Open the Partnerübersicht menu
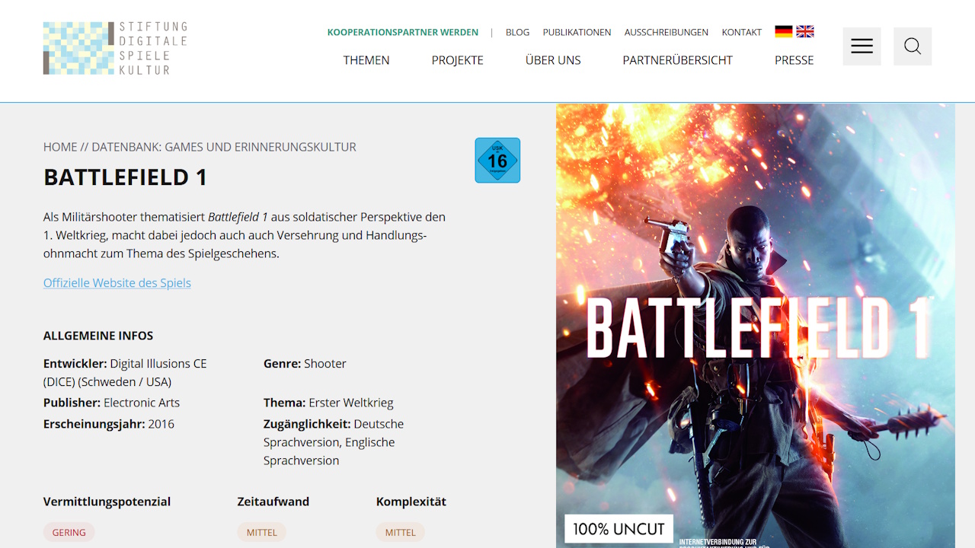This screenshot has height=548, width=975. point(678,60)
